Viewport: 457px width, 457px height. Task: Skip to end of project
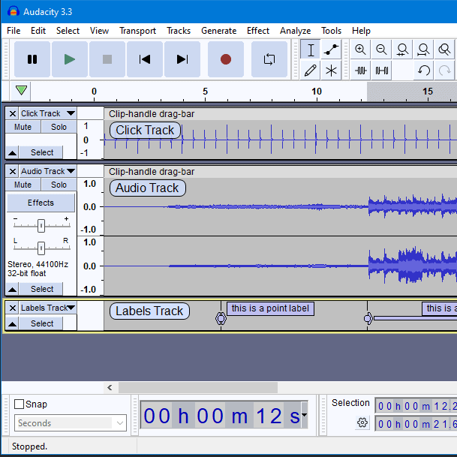tap(182, 59)
